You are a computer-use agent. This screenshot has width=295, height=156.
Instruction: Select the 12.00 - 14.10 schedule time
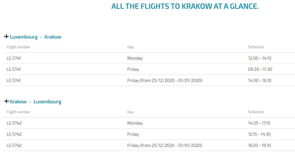tap(260, 58)
